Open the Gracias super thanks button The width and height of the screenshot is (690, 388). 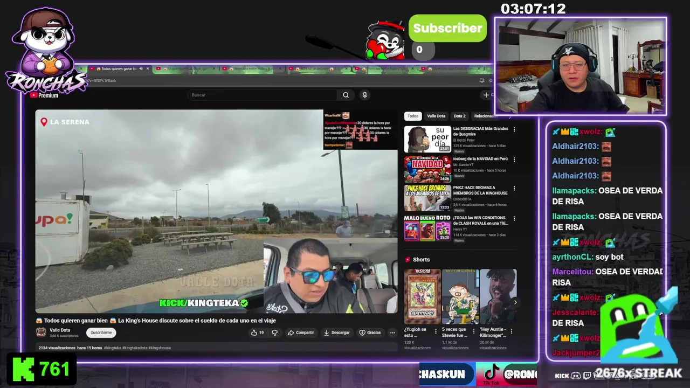(x=370, y=332)
